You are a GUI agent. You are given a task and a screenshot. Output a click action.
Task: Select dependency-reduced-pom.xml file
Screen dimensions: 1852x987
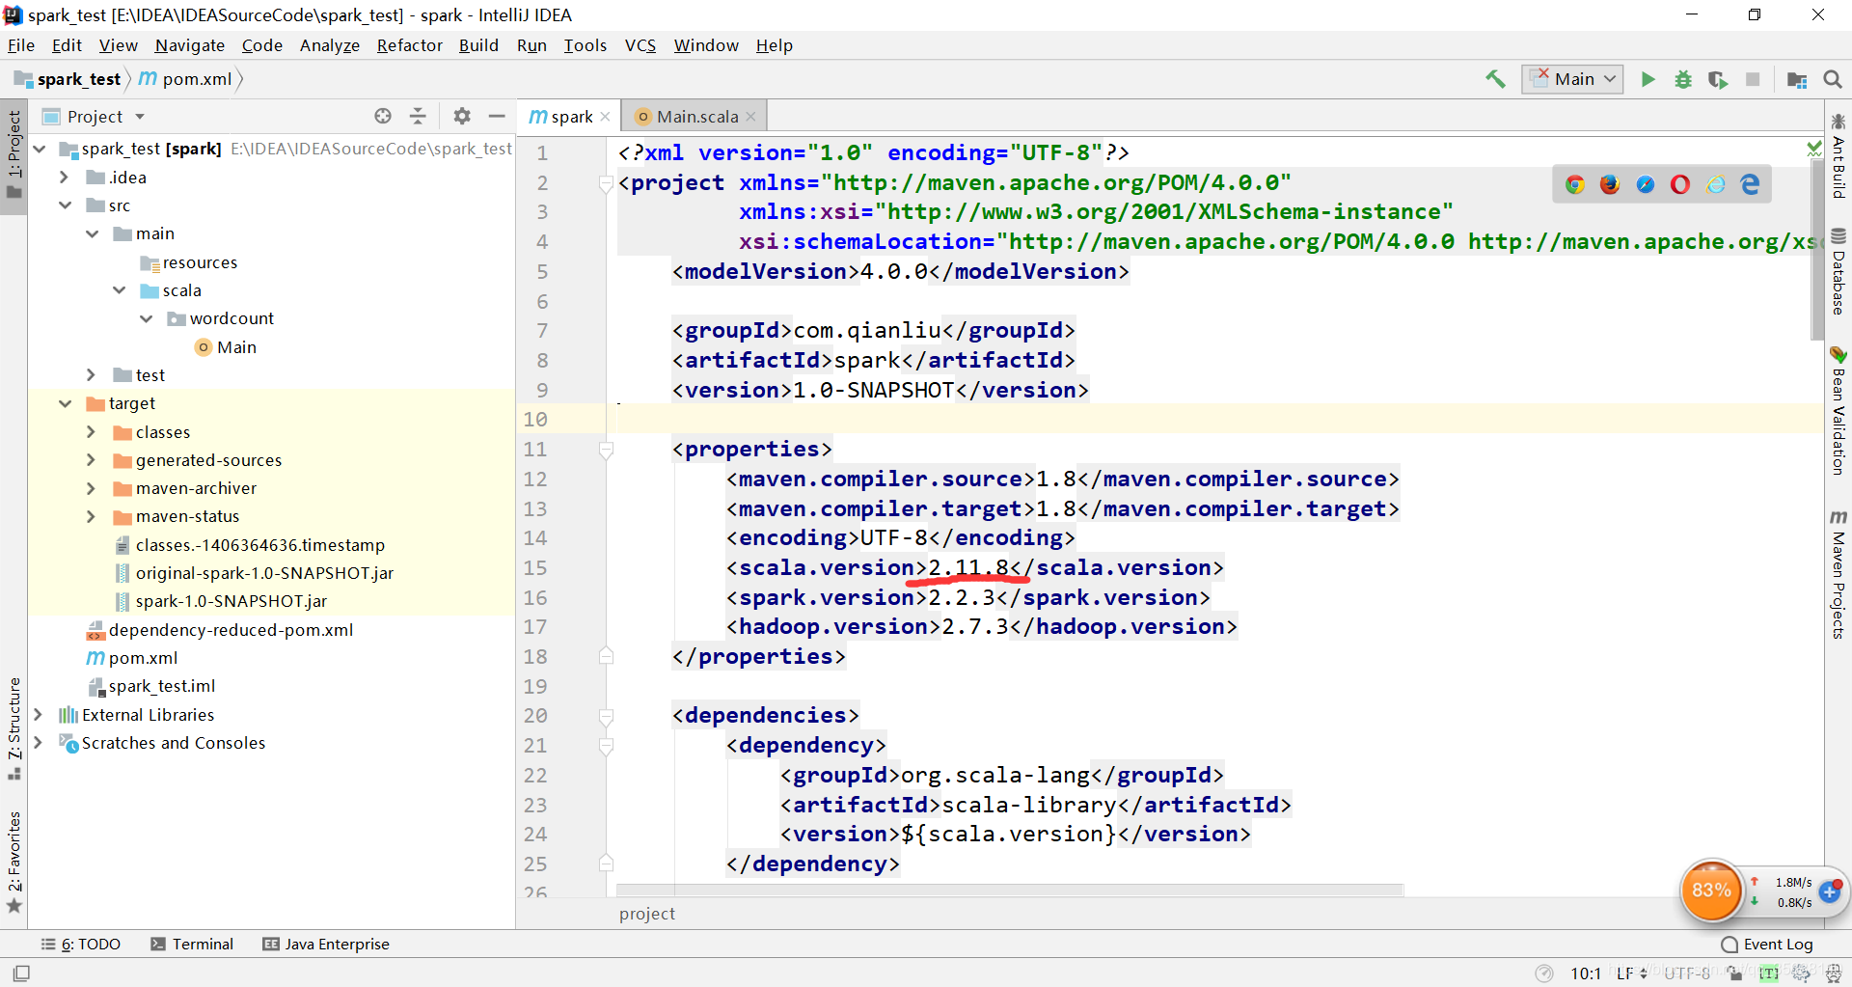pyautogui.click(x=220, y=629)
